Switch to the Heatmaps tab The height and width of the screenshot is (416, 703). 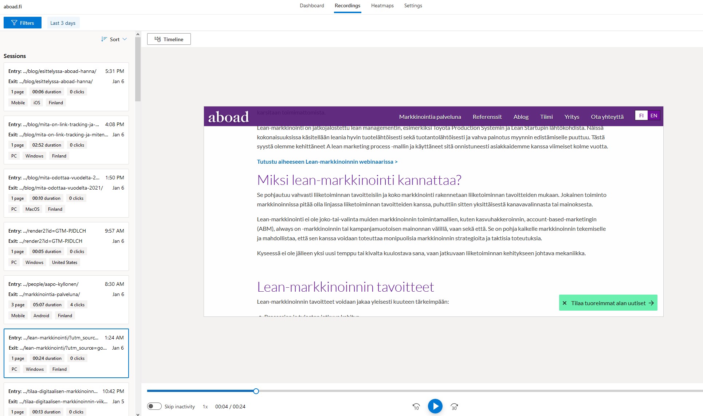382,6
